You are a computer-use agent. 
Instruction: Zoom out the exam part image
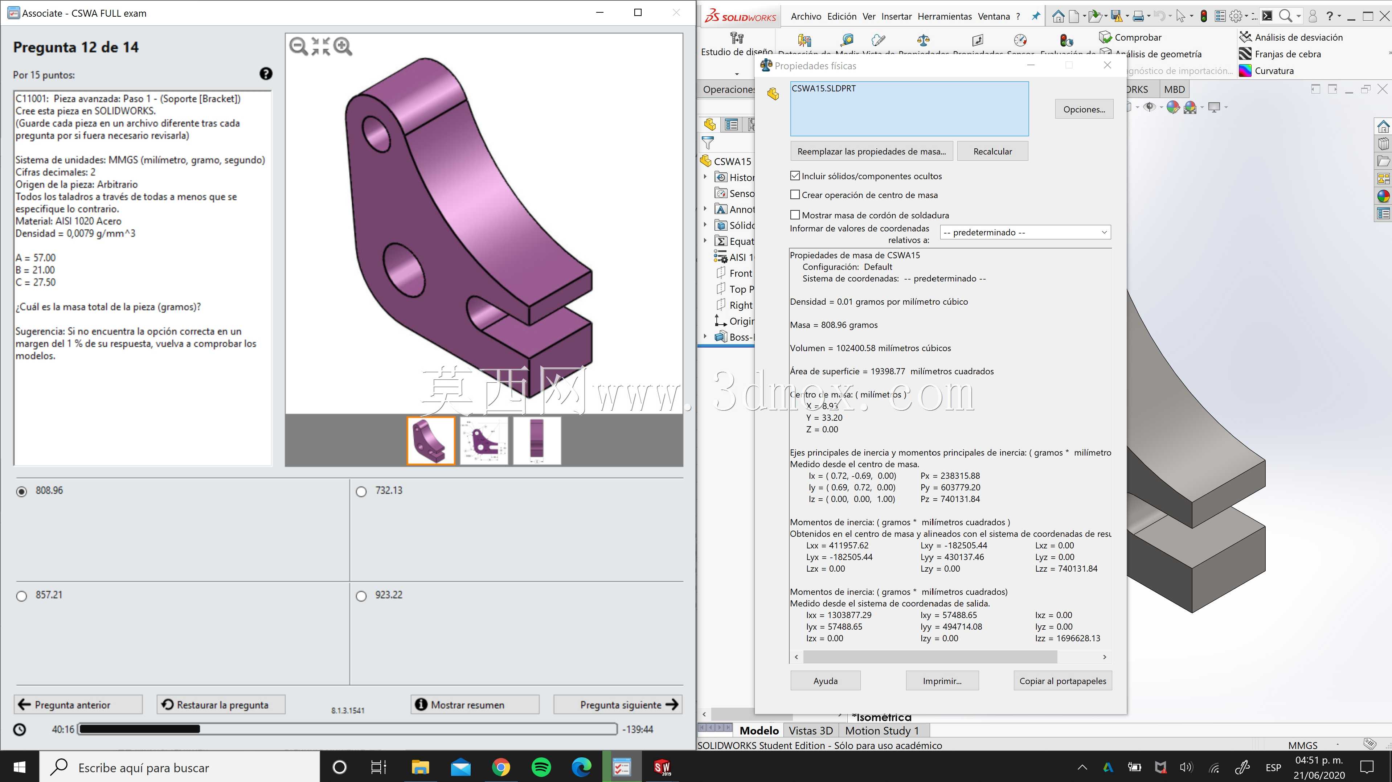[x=298, y=46]
